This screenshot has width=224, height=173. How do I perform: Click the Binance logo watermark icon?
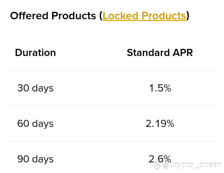[x=157, y=165]
